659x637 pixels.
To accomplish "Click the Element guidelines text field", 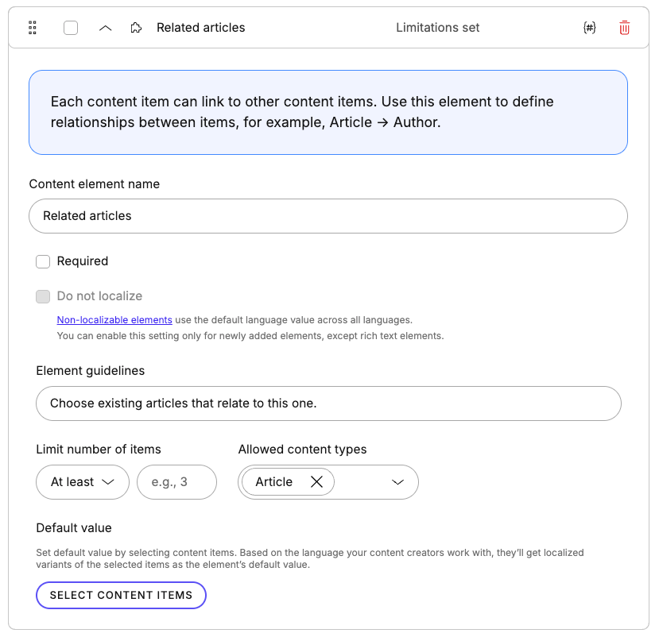I will coord(328,403).
